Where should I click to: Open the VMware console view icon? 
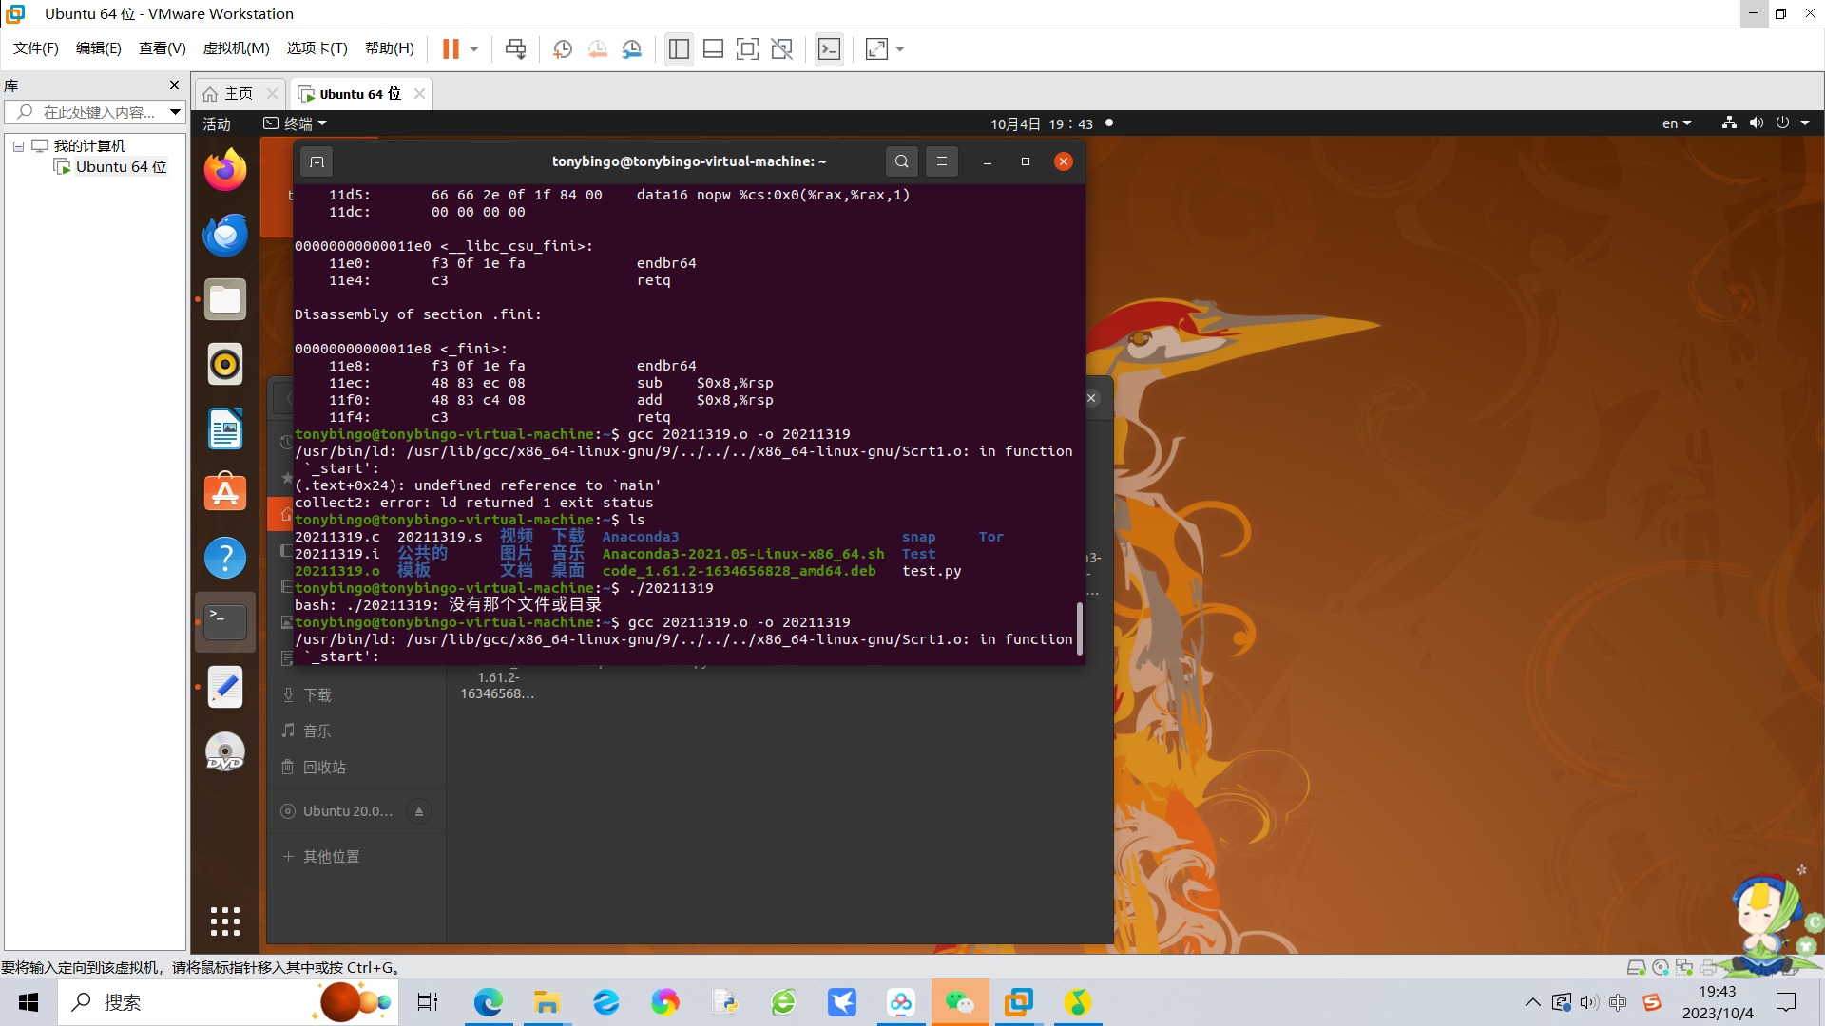click(x=829, y=49)
